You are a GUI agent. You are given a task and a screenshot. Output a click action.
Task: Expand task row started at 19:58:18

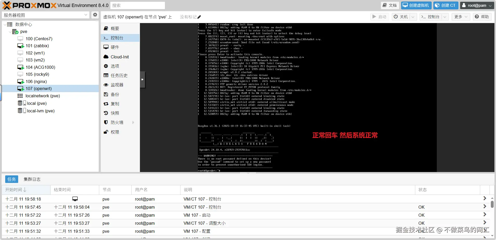coord(485,198)
